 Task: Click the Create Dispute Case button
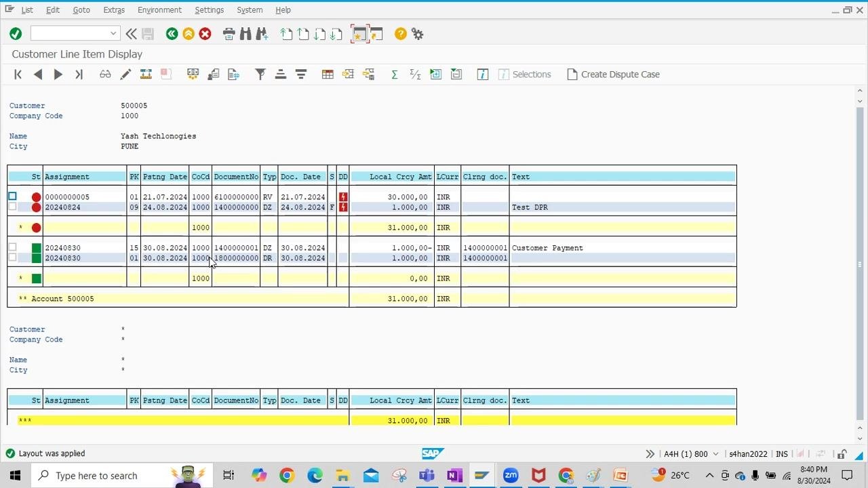(x=613, y=75)
